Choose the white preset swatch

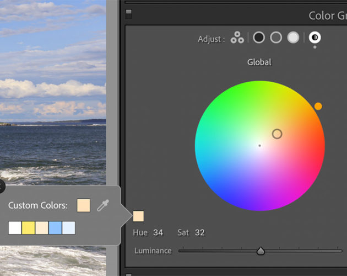tap(15, 227)
